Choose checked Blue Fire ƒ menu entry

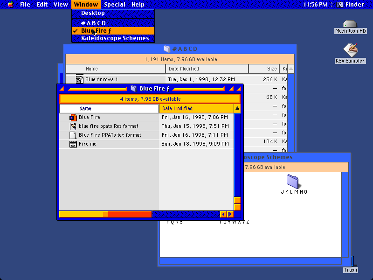tap(113, 31)
